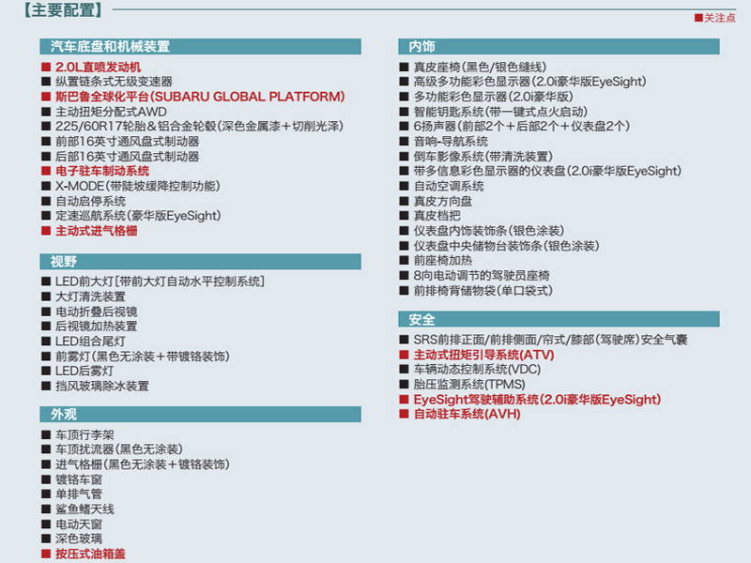
Task: Click 高级多功能彩色显示器 row
Action: tap(523, 82)
